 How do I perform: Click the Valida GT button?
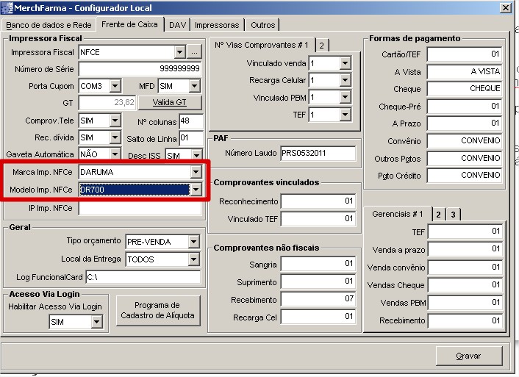point(171,103)
